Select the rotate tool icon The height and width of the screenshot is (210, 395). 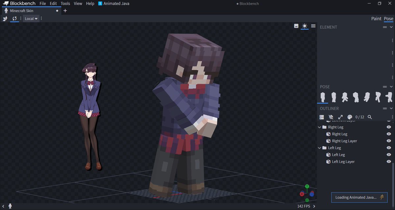[x=14, y=19]
